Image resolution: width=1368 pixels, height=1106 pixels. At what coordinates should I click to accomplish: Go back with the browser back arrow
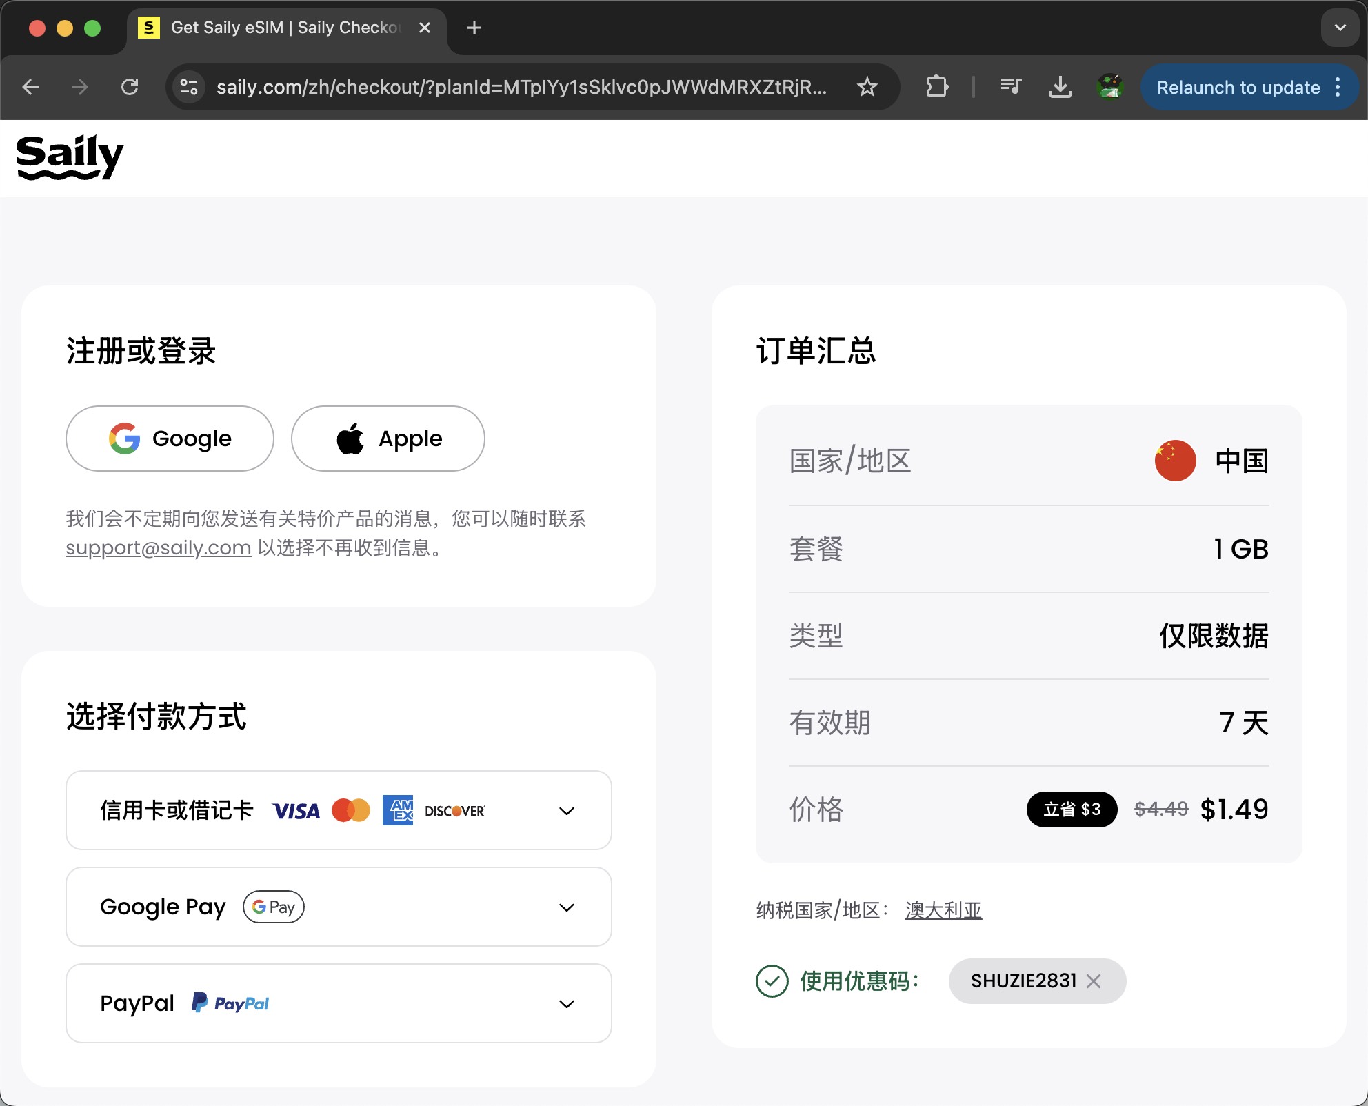tap(31, 87)
